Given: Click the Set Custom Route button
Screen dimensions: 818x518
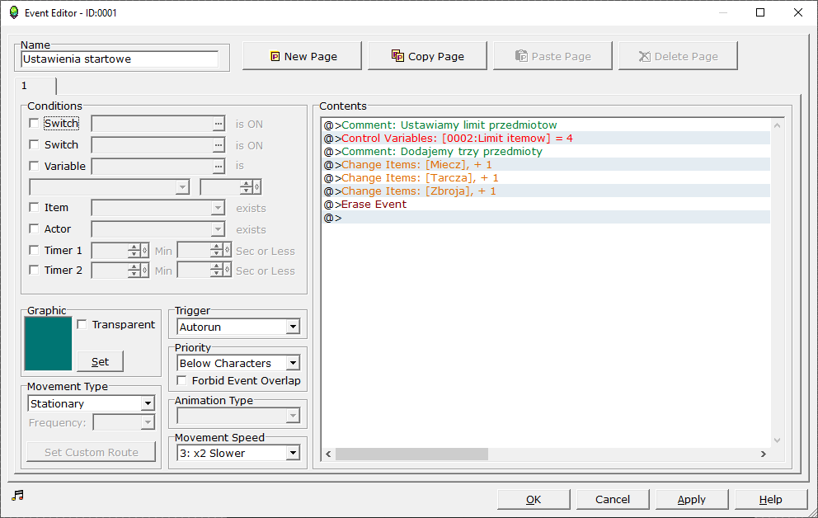Looking at the screenshot, I should [92, 452].
